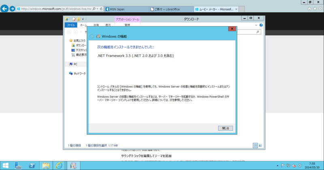Show hidden system tray icons
The width and height of the screenshot is (324, 170).
coord(277,166)
